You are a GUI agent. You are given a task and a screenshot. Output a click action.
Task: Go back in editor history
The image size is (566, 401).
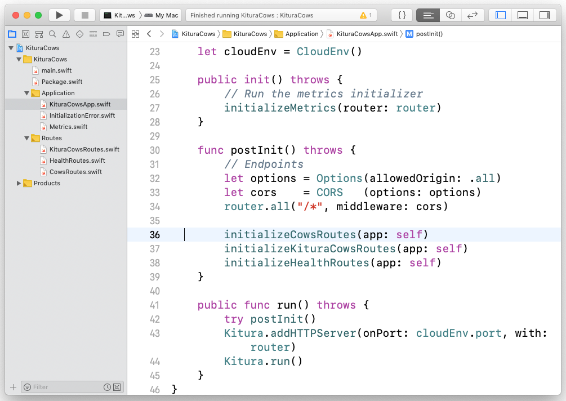[x=149, y=34]
